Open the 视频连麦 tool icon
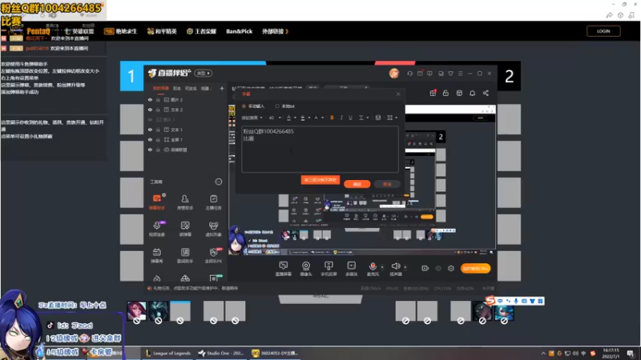This screenshot has height=360, width=641. point(157,229)
